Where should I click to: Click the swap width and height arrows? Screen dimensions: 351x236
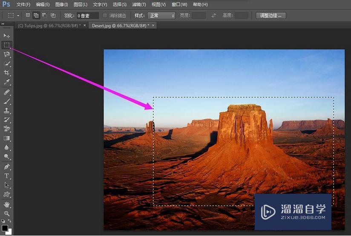tap(214, 15)
